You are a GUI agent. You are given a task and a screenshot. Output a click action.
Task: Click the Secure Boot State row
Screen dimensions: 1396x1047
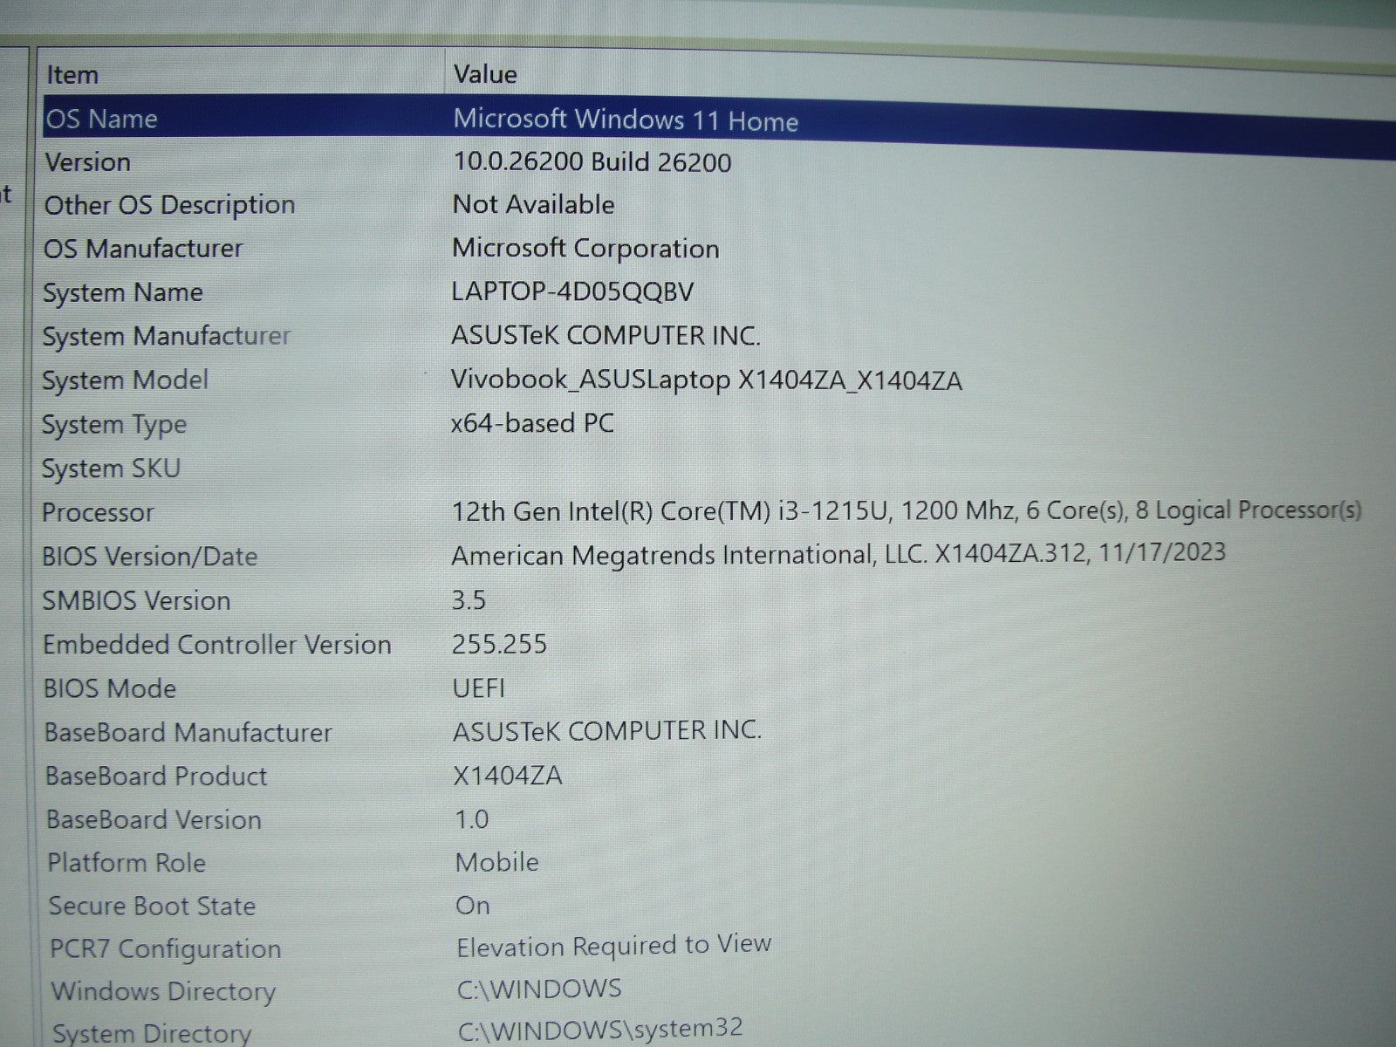pos(152,906)
